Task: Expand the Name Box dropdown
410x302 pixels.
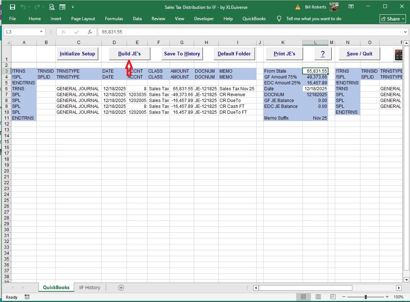Action: pyautogui.click(x=41, y=32)
